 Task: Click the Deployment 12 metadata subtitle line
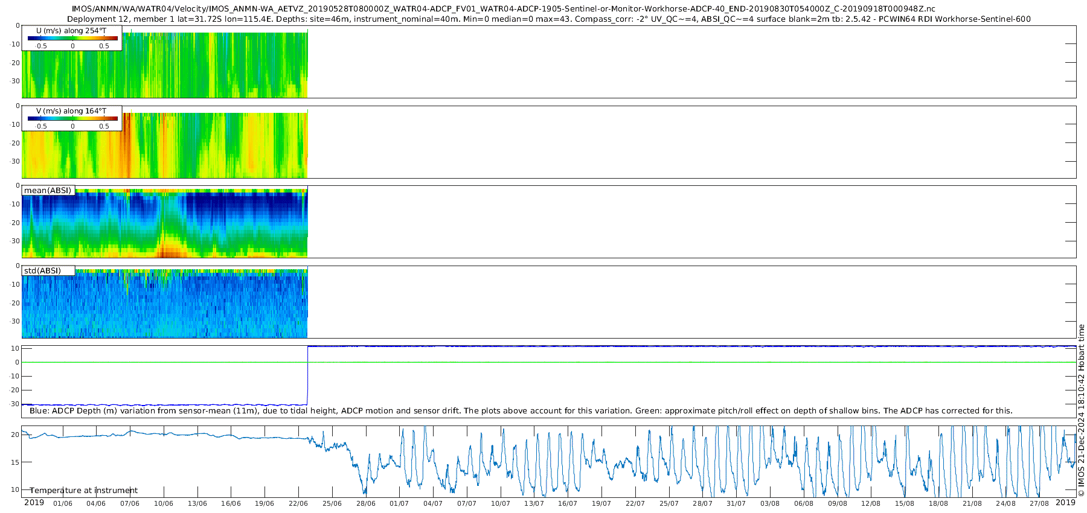click(548, 19)
